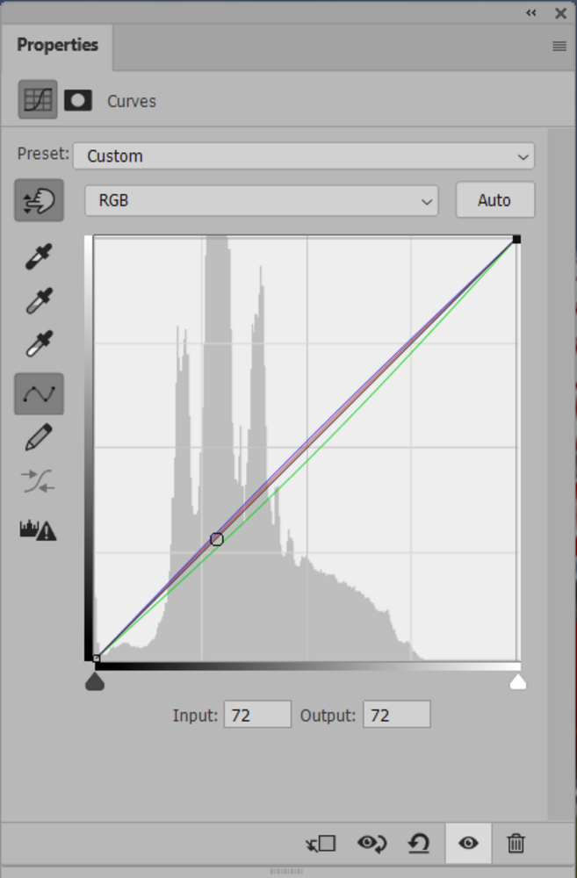
Task: Pick the black point eyedropper
Action: [39, 257]
